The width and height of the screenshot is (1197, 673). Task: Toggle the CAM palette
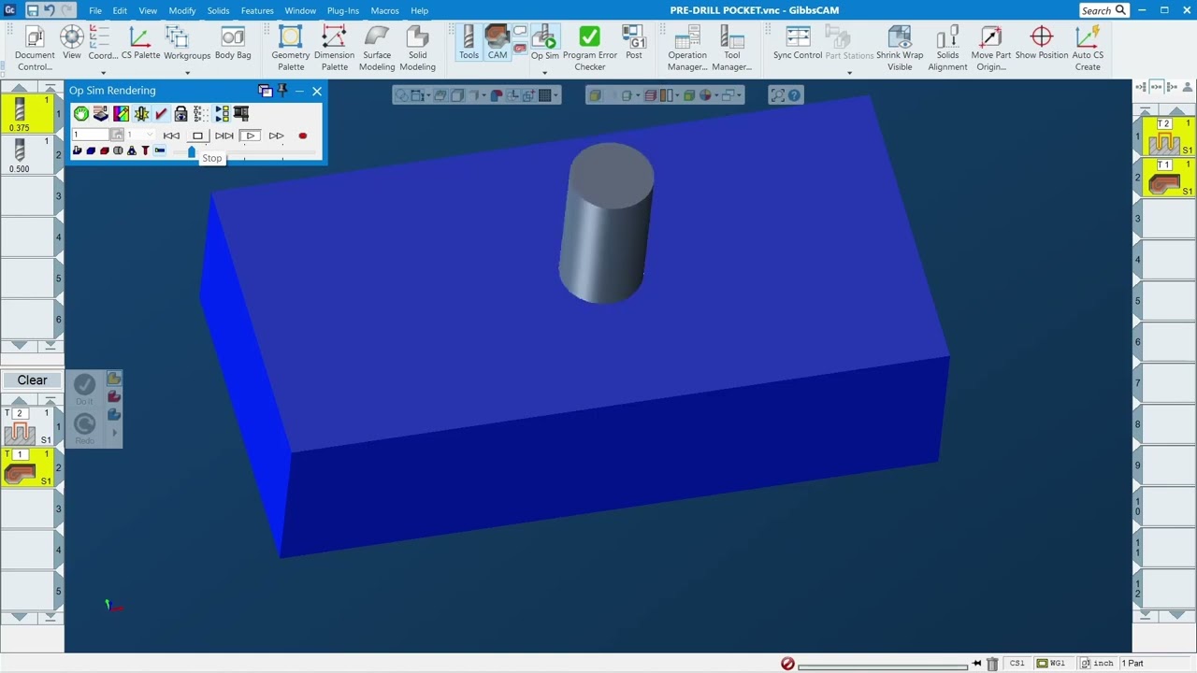(498, 43)
